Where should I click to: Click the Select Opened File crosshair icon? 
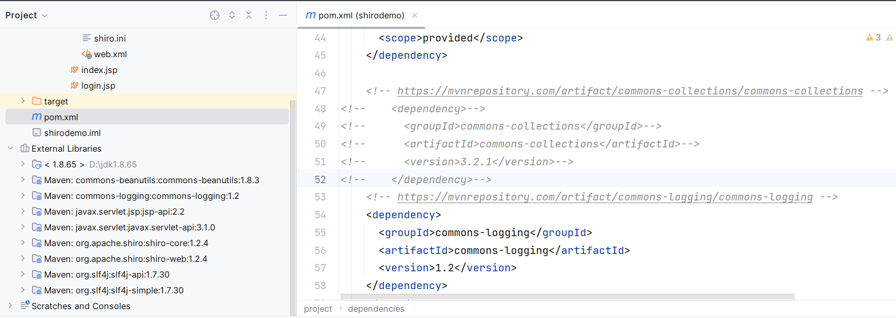tap(215, 15)
